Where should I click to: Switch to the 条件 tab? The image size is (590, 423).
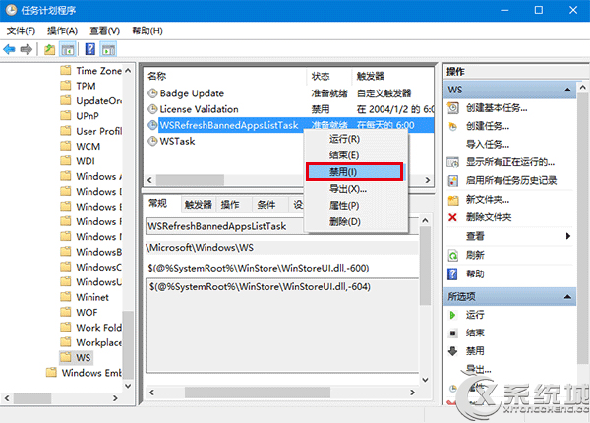tap(266, 205)
